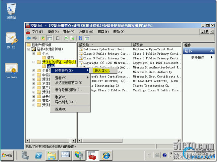Click the Up one level toolbar icon

[43, 38]
